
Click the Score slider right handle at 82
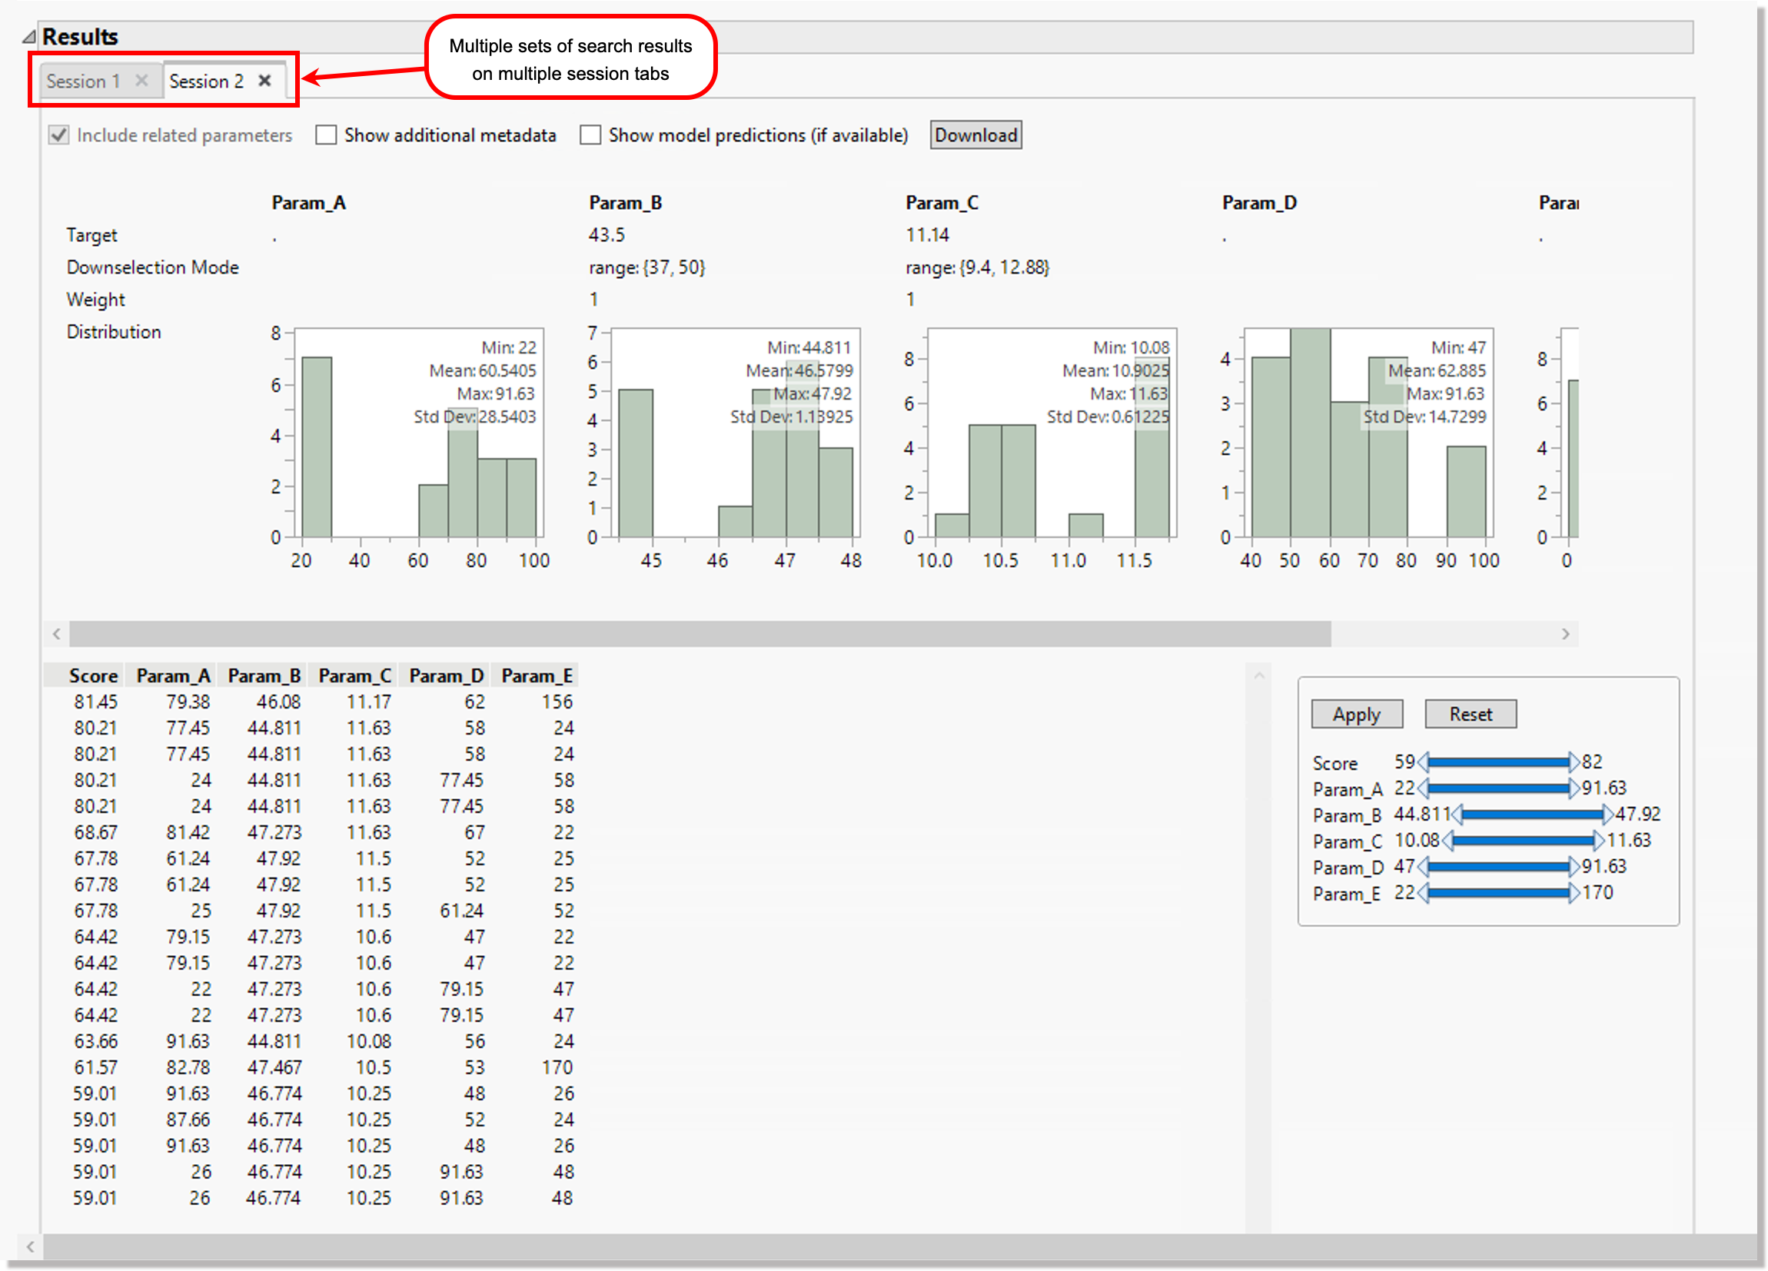1574,762
